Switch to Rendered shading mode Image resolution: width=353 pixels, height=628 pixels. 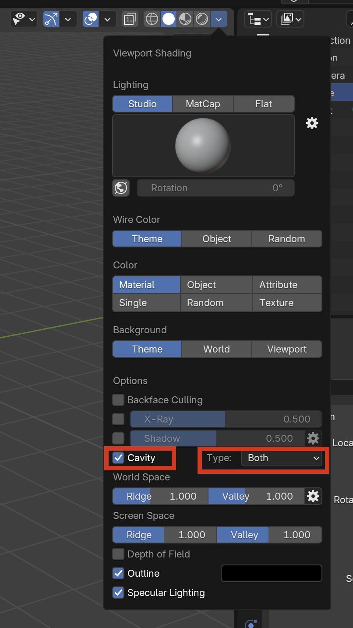click(202, 19)
